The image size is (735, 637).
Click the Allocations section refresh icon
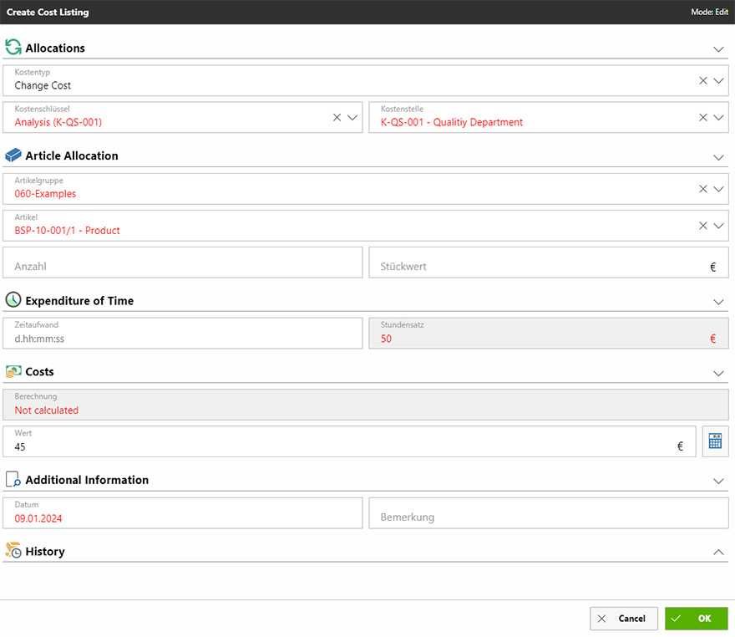(13, 48)
